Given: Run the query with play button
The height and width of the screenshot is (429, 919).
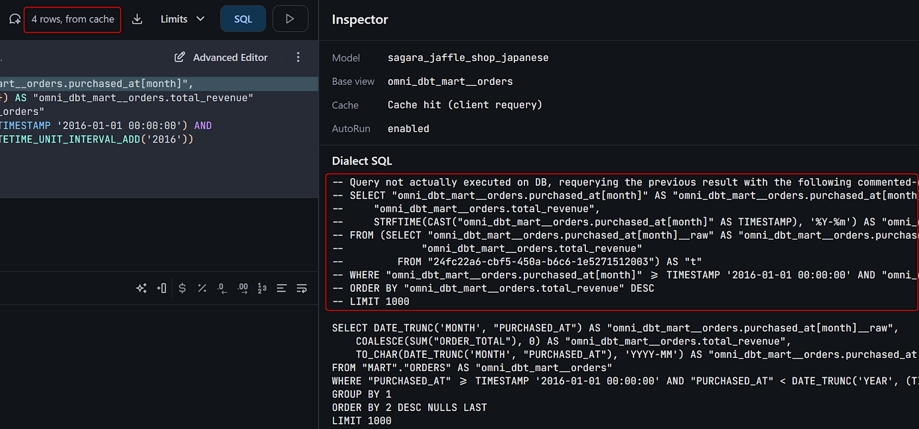Looking at the screenshot, I should click(290, 19).
